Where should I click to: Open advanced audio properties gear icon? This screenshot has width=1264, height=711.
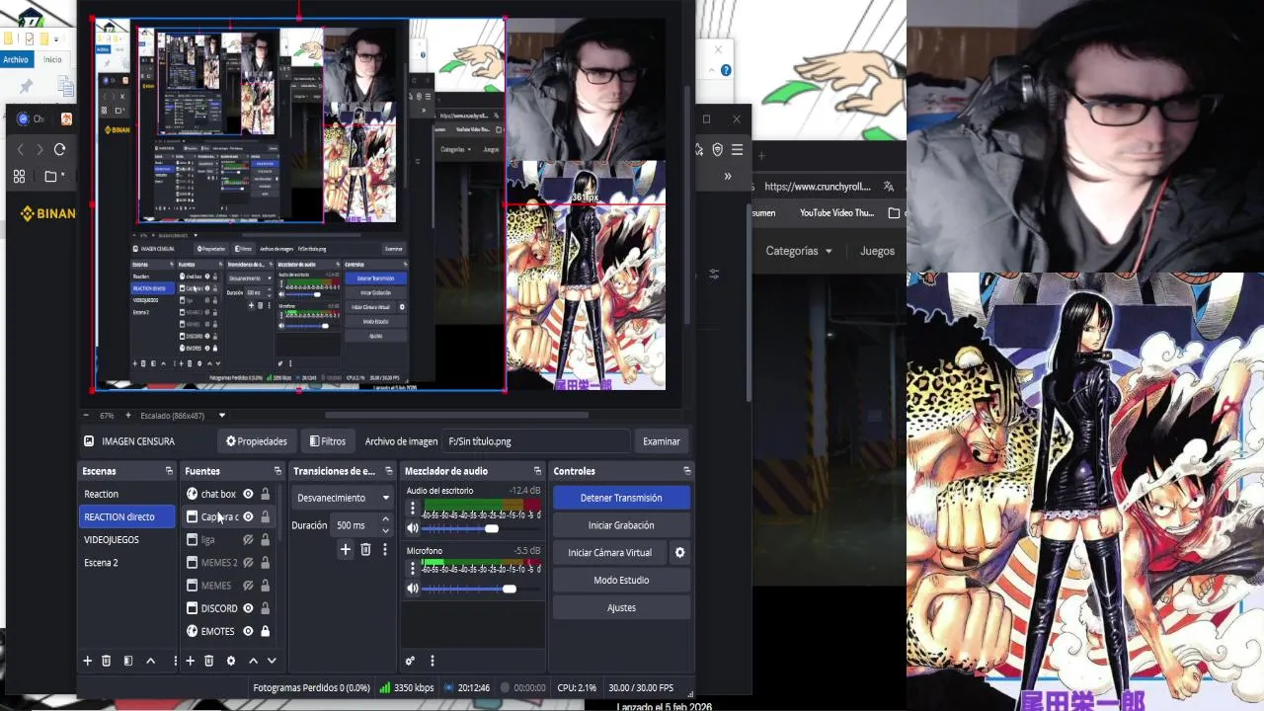pyautogui.click(x=410, y=661)
